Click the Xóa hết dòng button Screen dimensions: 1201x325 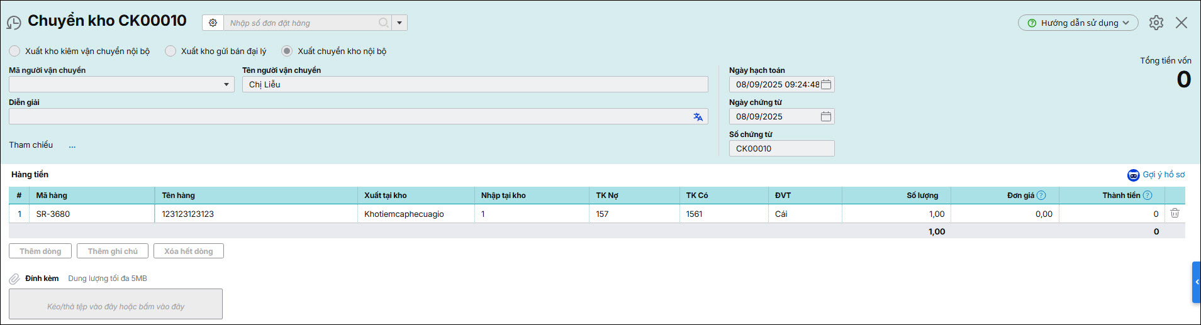pyautogui.click(x=188, y=251)
